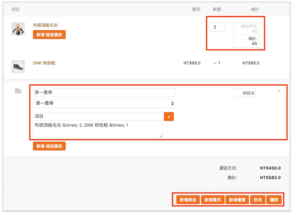
Task: Click the sweater product thumbnail
Action: tap(18, 29)
